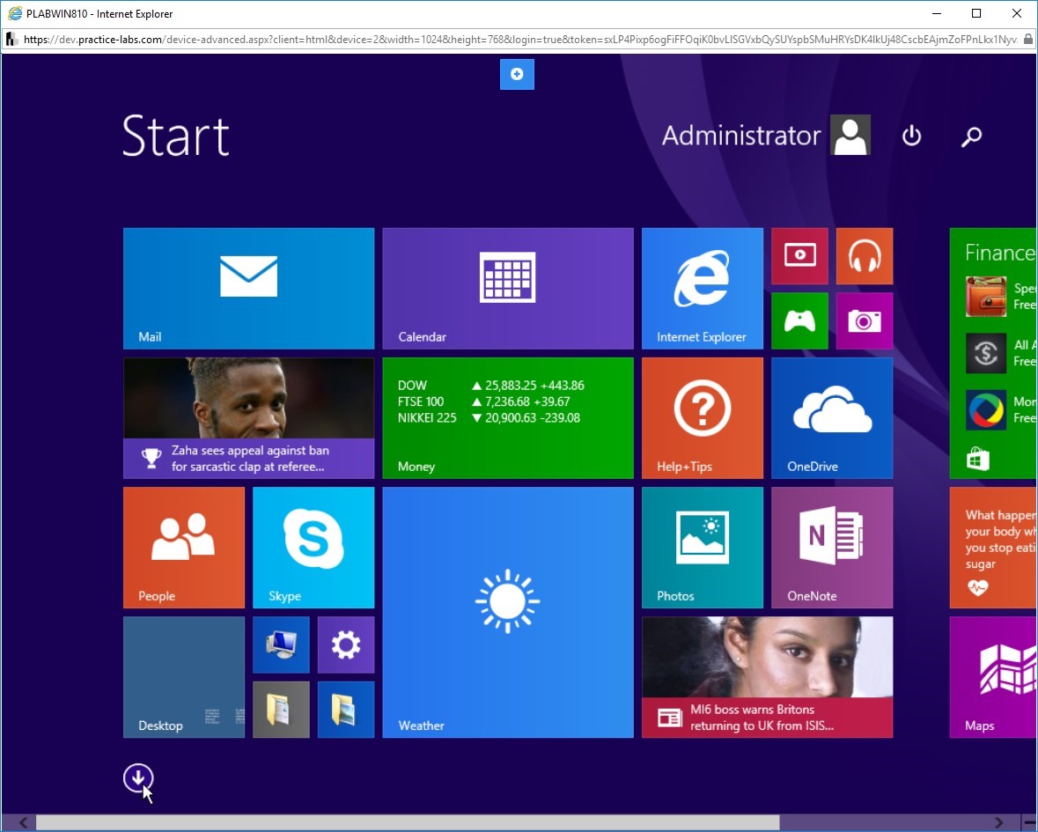Open the Administrator account menu
Image resolution: width=1038 pixels, height=832 pixels.
click(x=766, y=136)
